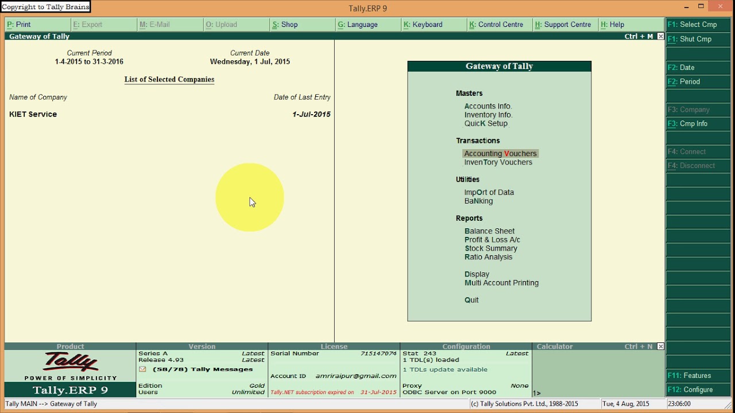Open Stock Summary report
This screenshot has height=413, width=735.
(x=491, y=248)
